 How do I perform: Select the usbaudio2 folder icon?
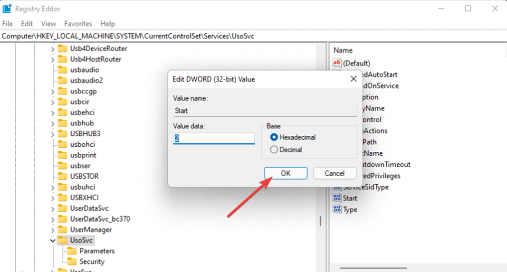[x=62, y=80]
